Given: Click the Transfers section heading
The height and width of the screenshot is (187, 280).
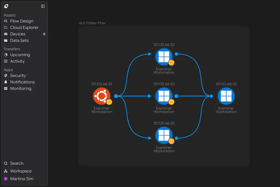Looking at the screenshot, I should pos(12,49).
